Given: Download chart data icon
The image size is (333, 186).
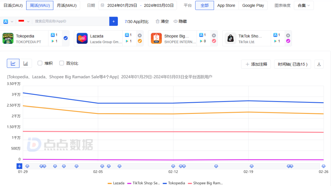Looking at the screenshot, I should 319,64.
